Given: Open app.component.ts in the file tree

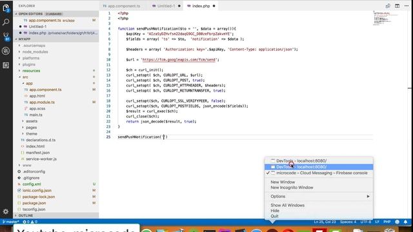Looking at the screenshot, I should pyautogui.click(x=45, y=90).
